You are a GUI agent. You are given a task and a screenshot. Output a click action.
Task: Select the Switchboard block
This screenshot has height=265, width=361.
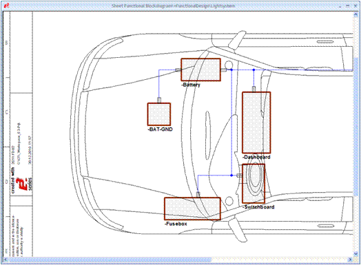tap(254, 184)
